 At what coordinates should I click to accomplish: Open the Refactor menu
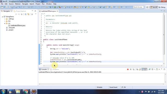(x=18, y=4)
